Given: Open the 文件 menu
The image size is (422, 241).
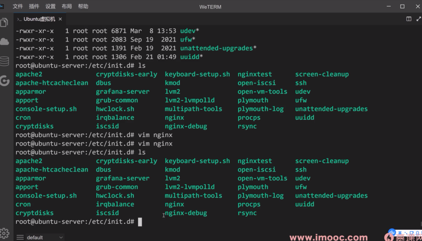Looking at the screenshot, I should (x=18, y=7).
